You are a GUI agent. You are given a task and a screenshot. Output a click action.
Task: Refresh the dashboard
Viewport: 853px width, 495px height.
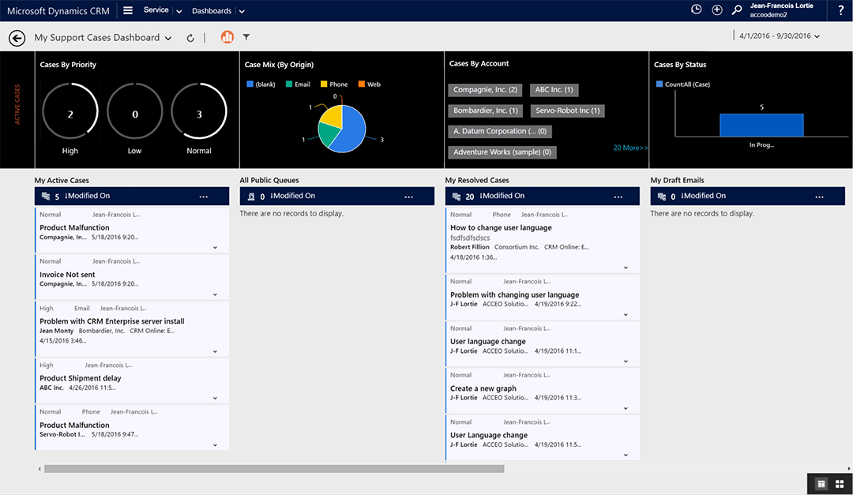(190, 38)
